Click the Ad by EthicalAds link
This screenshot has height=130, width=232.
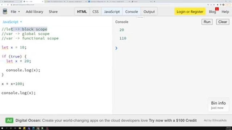(x=215, y=120)
